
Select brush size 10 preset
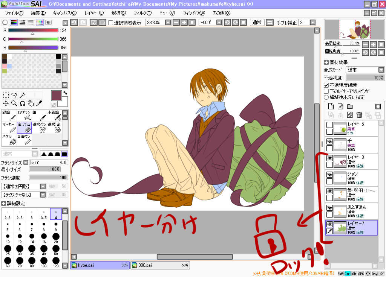8,238
